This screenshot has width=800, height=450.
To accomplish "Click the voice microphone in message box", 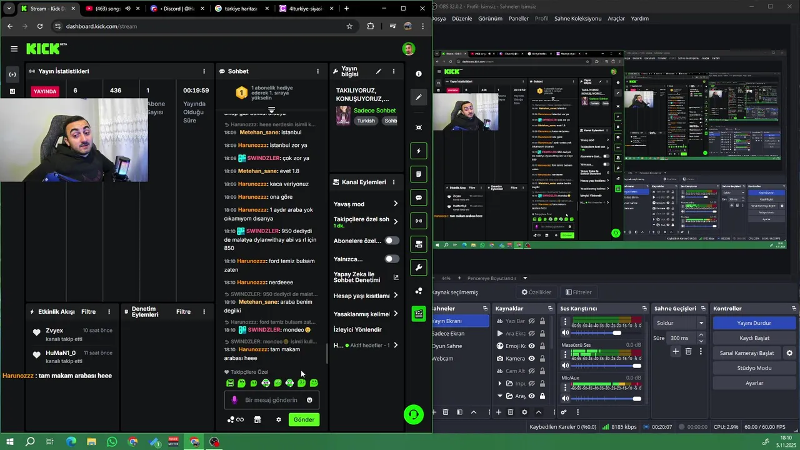I will pyautogui.click(x=234, y=400).
